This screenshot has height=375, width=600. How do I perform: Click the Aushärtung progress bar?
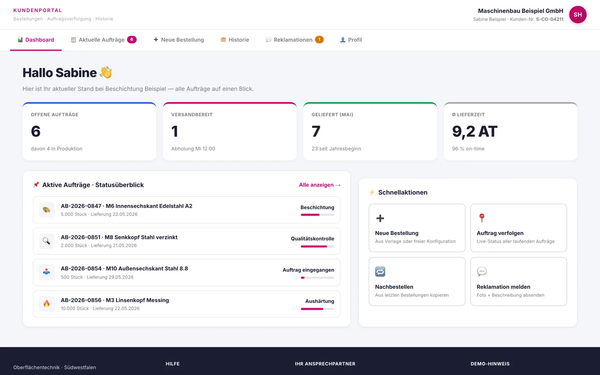click(x=318, y=309)
